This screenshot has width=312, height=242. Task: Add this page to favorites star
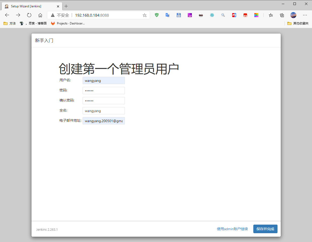(x=145, y=15)
